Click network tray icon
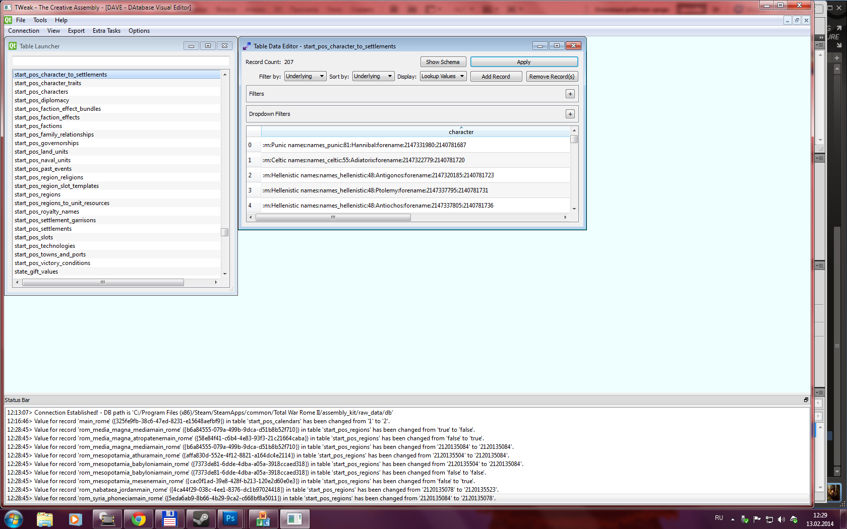The image size is (847, 529). 769,519
